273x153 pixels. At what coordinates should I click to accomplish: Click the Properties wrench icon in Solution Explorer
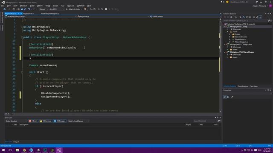pos(257,17)
